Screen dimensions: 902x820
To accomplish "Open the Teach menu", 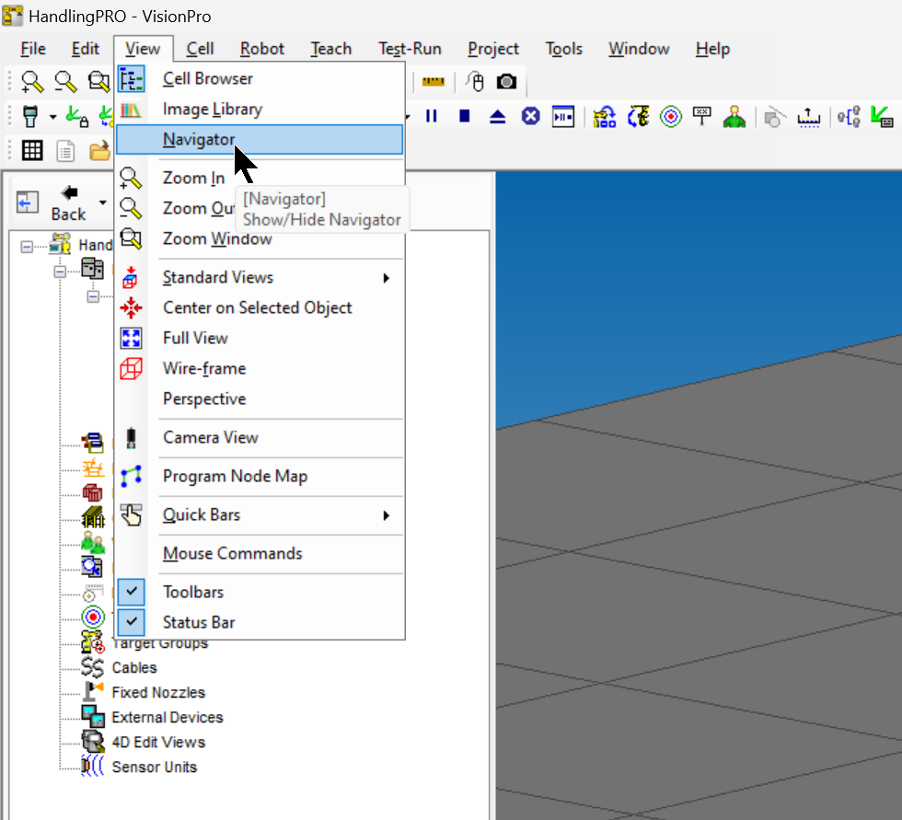I will [x=330, y=50].
